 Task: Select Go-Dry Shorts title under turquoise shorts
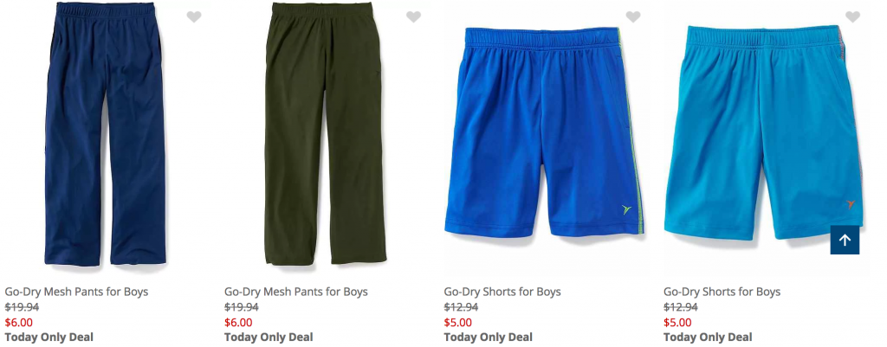tap(722, 292)
